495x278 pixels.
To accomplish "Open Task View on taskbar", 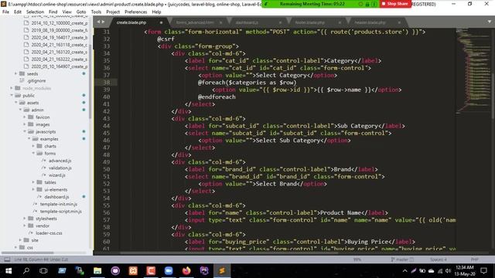I will (43, 271).
